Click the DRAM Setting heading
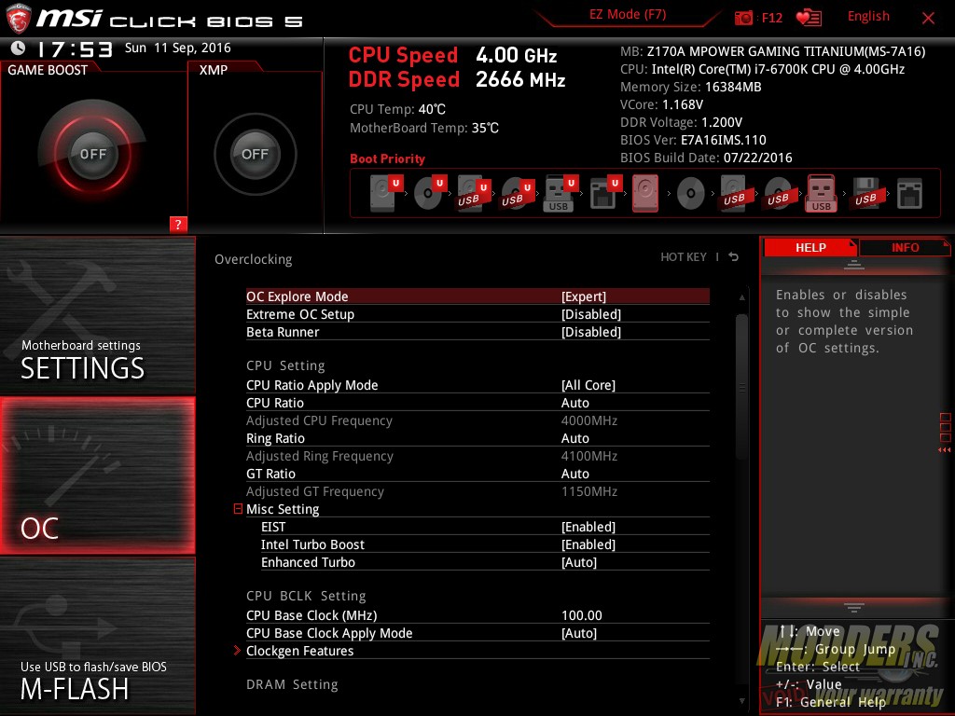Screen dimensions: 955x716 [292, 684]
